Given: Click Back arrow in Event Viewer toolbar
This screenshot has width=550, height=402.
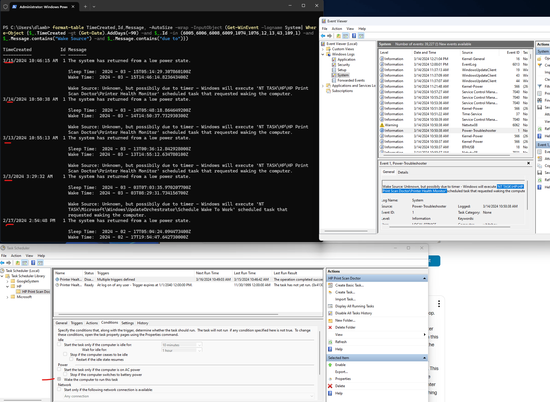Looking at the screenshot, I should point(323,36).
